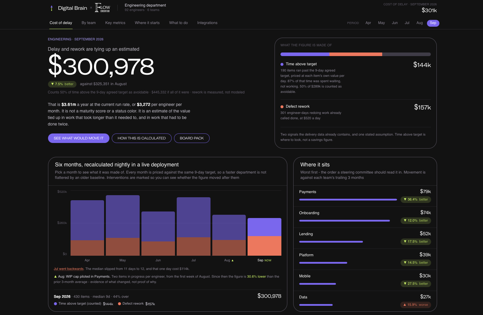
Task: Click the orange 'Defect rework' legend dot in breakdown
Action: click(282, 107)
